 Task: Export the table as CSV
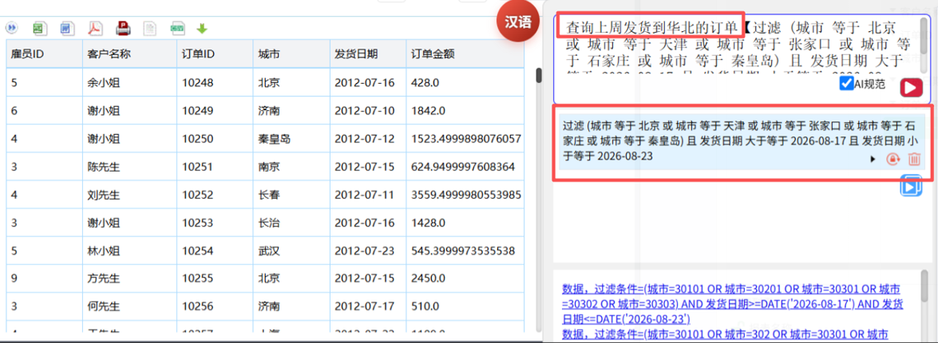(x=178, y=27)
